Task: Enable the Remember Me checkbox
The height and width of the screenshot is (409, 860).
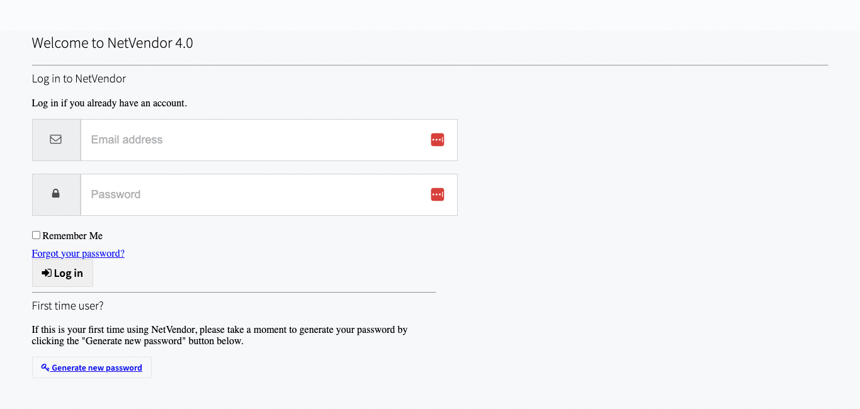Action: (37, 235)
